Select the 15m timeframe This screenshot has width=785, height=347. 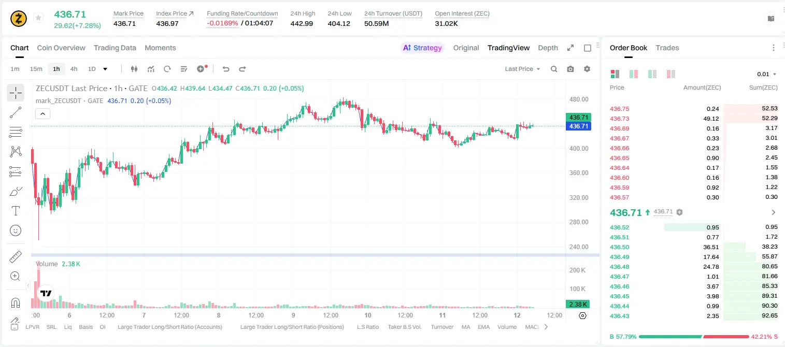(x=36, y=69)
